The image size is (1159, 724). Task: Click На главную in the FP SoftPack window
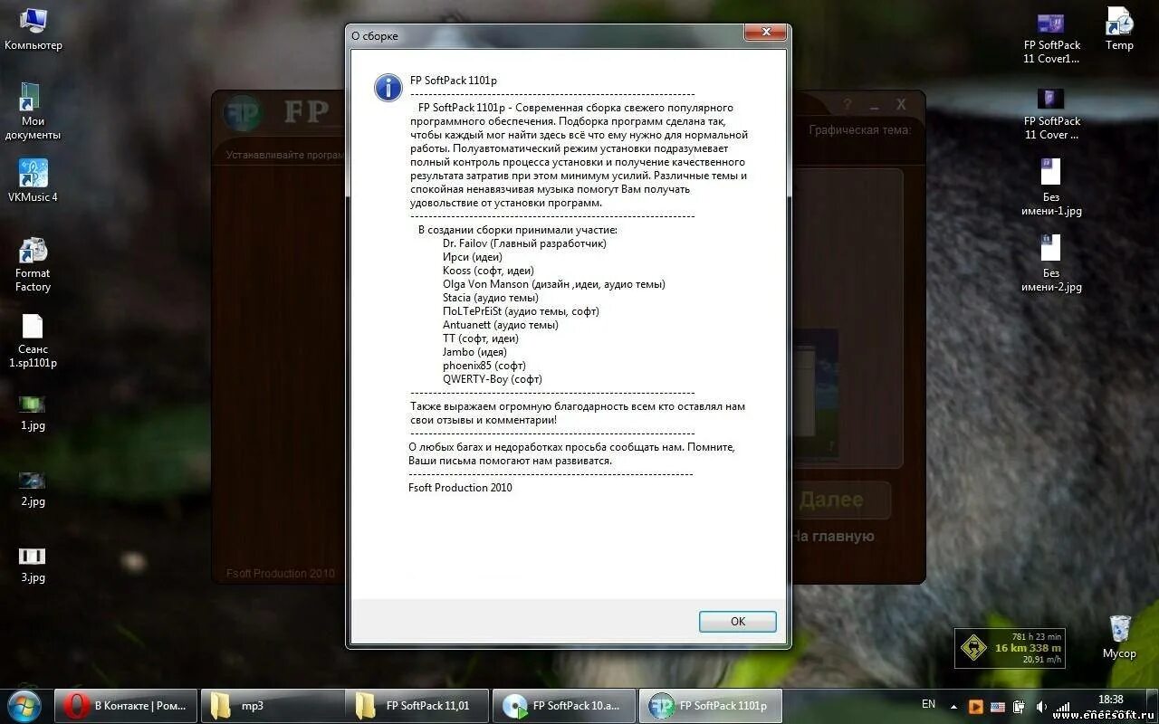tap(832, 536)
